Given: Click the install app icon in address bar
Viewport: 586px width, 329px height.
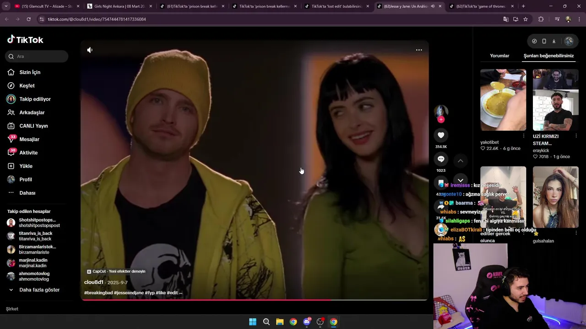Looking at the screenshot, I should (515, 19).
